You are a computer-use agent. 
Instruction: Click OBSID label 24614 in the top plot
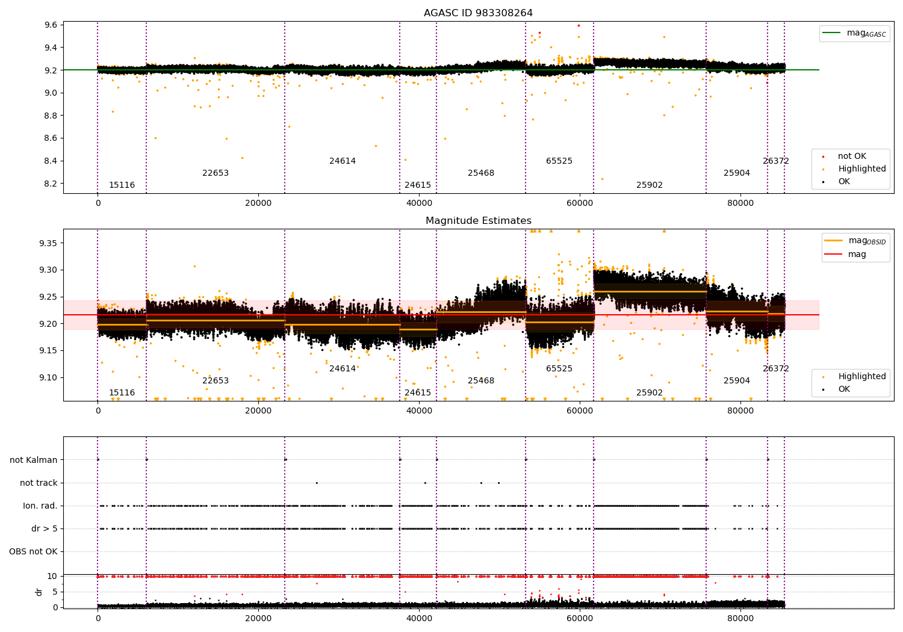(x=343, y=161)
